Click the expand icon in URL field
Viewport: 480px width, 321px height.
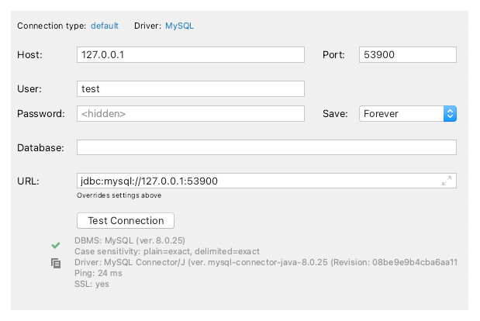click(447, 181)
